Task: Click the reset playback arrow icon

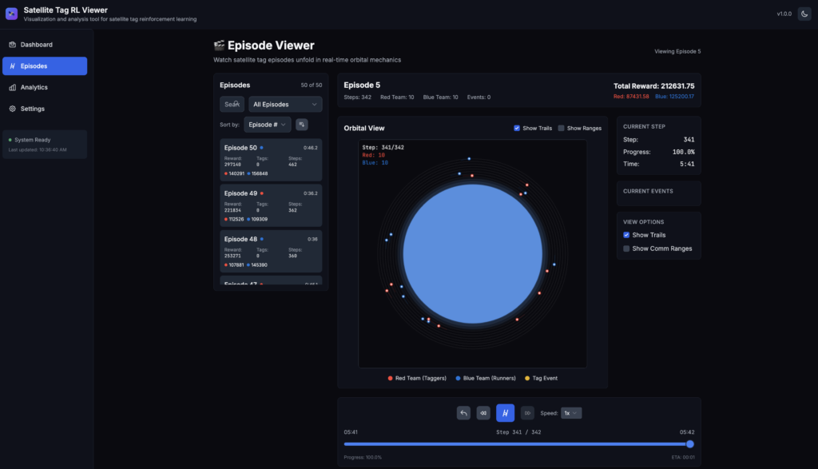Action: pos(463,413)
